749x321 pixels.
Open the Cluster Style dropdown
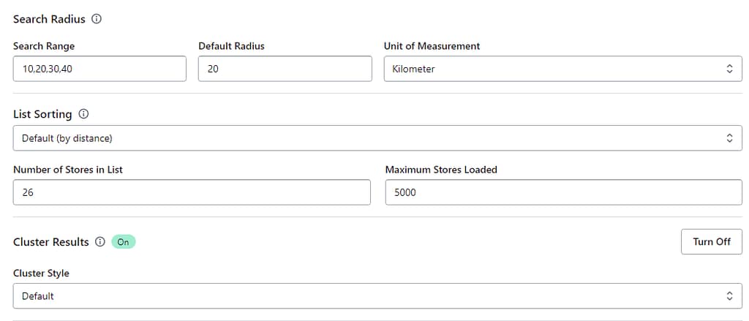[377, 296]
